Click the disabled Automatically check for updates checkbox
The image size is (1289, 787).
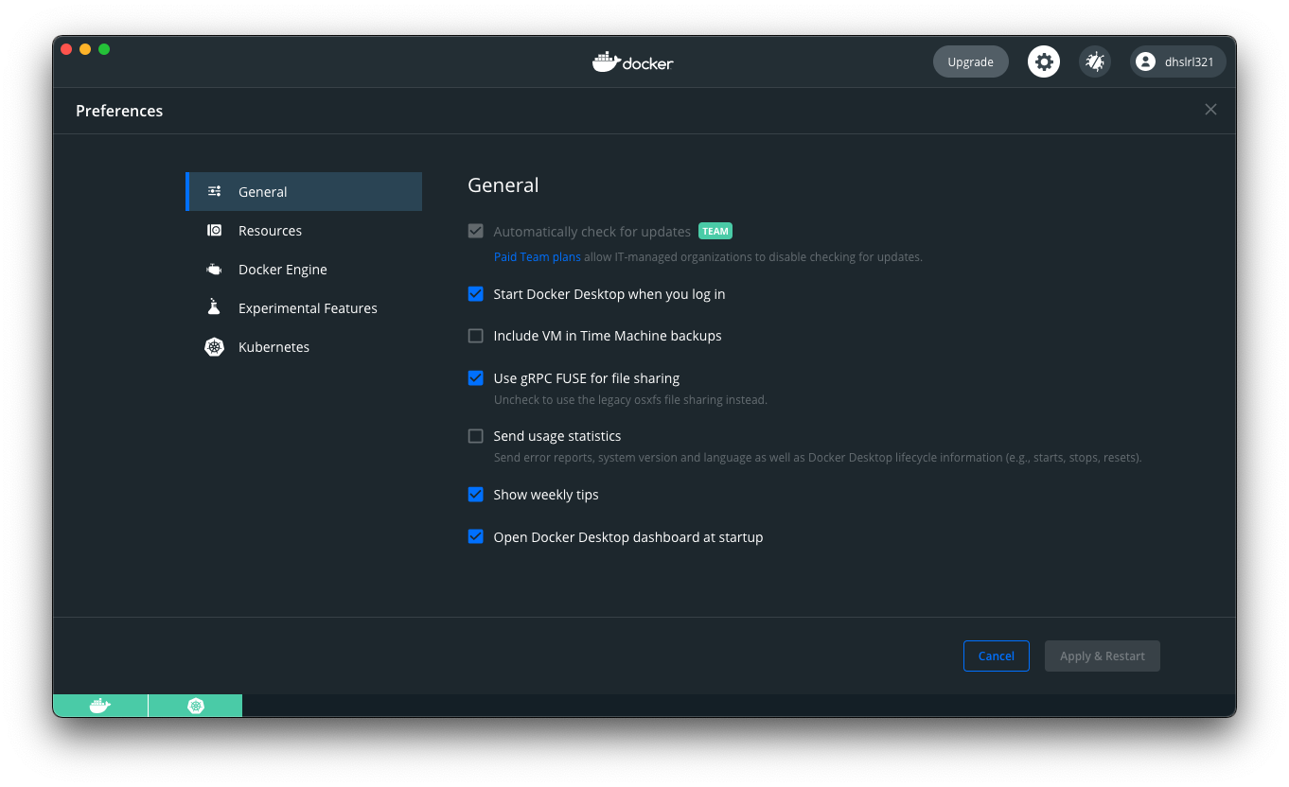[x=476, y=231]
